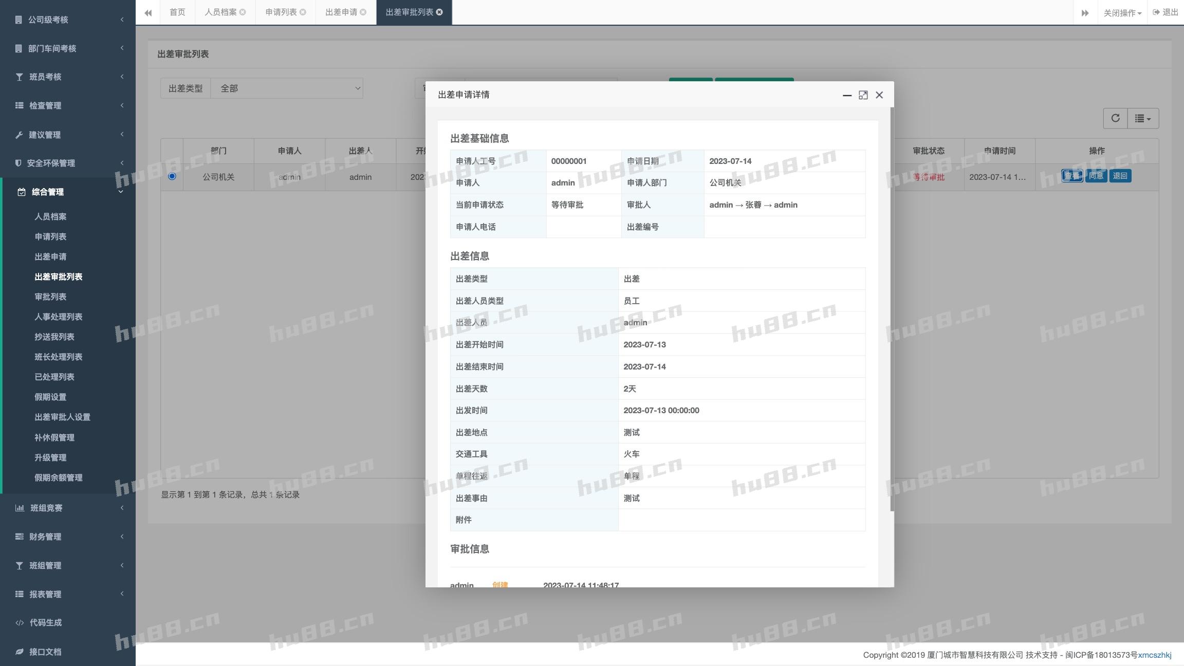This screenshot has height=666, width=1184.
Task: Open 审批列表 in the sidebar
Action: [50, 297]
